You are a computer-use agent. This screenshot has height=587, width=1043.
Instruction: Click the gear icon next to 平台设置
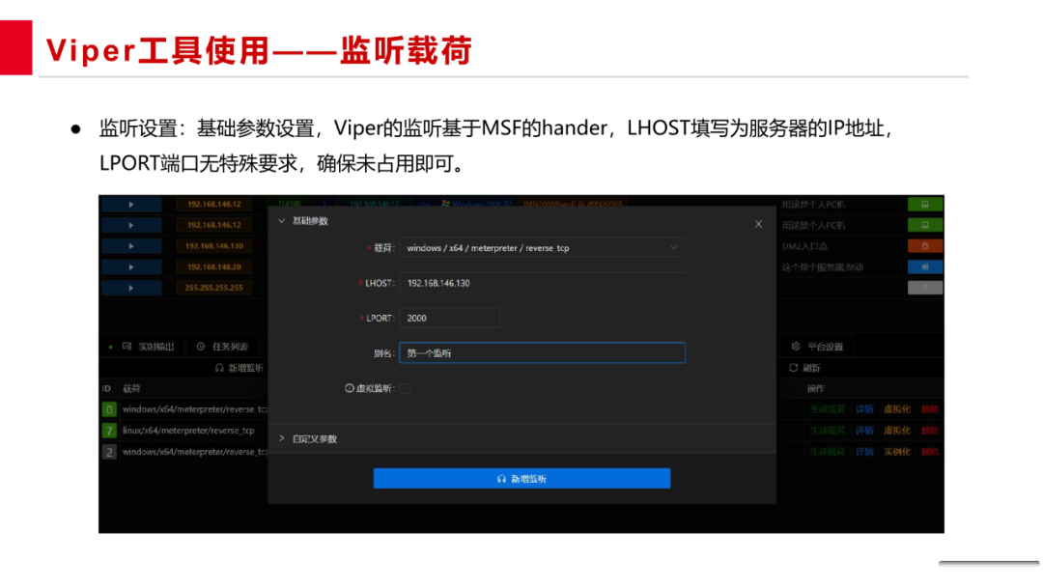tap(796, 347)
